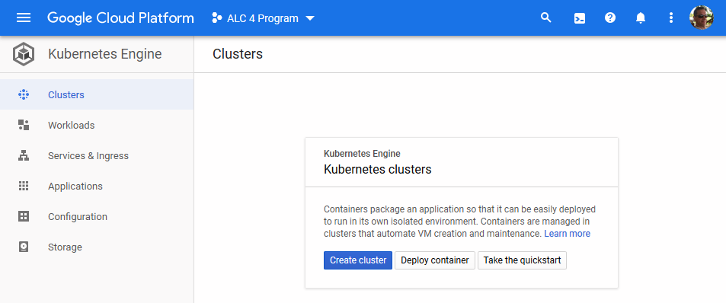Select the Clusters icon in the sidebar
726x303 pixels.
24,95
